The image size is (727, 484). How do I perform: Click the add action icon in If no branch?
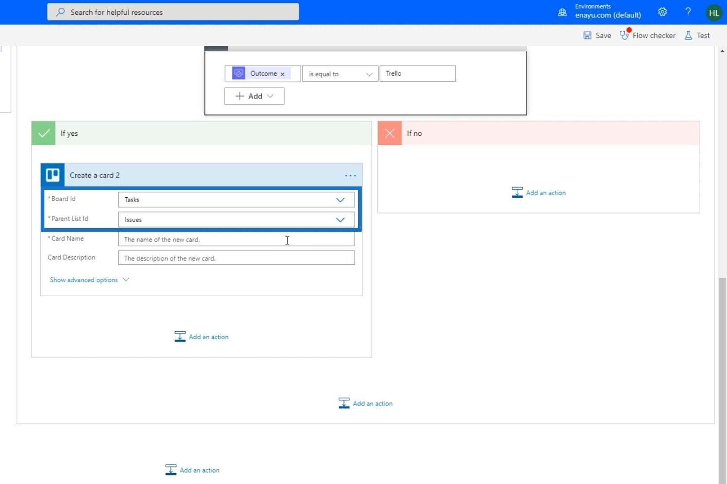pyautogui.click(x=517, y=192)
